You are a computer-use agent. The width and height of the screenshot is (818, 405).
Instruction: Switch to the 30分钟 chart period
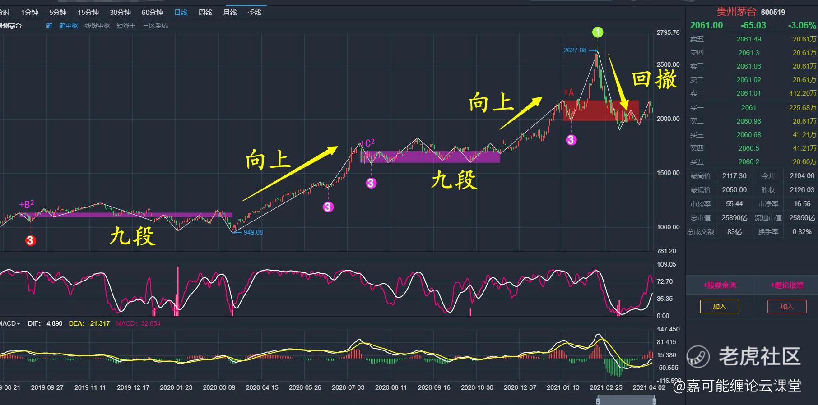coord(120,13)
